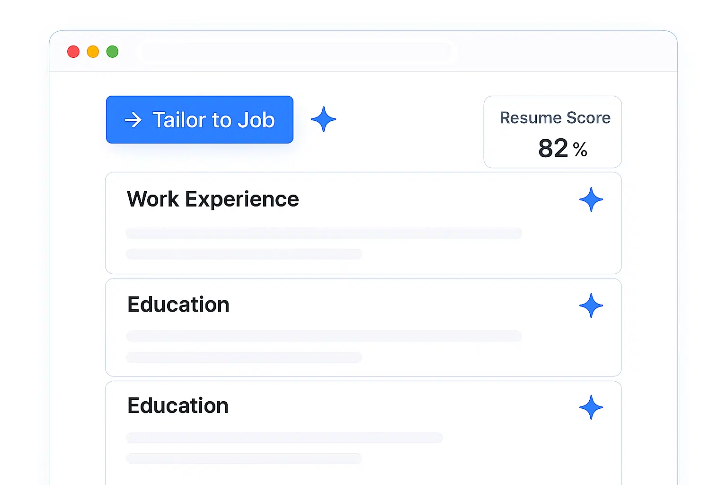Click the Work Experience card body
Image resolution: width=727 pixels, height=485 pixels.
click(363, 223)
